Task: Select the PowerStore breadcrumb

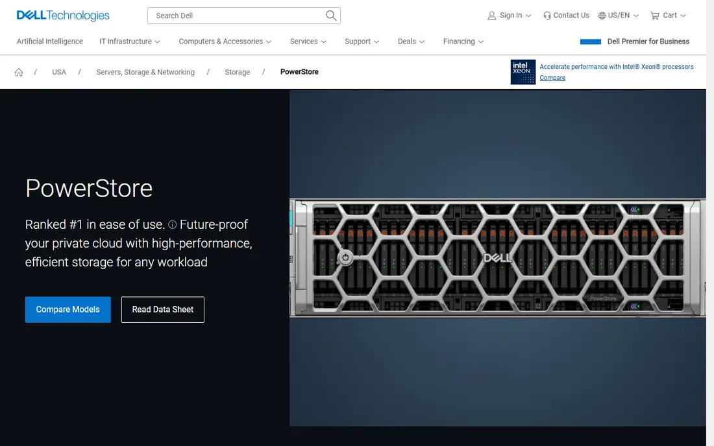Action: [x=299, y=72]
